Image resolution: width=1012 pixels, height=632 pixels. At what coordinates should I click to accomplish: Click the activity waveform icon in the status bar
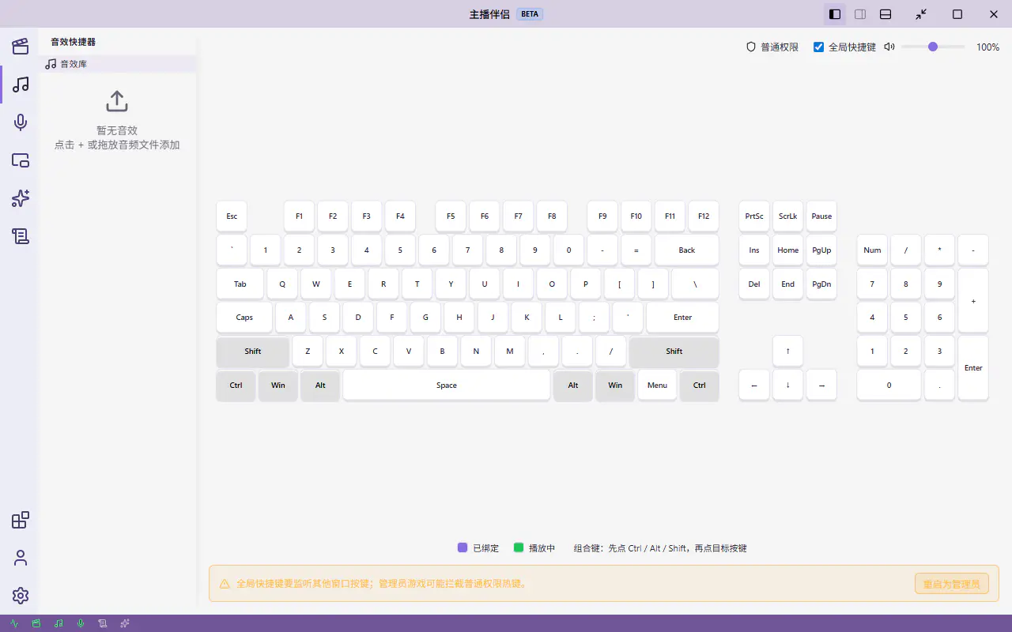coord(14,623)
